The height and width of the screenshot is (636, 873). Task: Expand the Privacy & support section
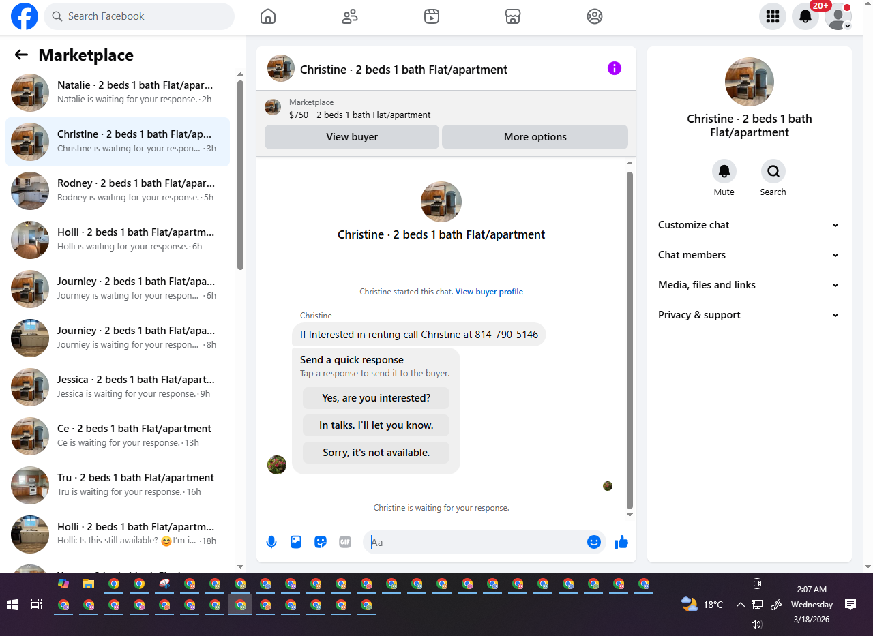pyautogui.click(x=750, y=315)
